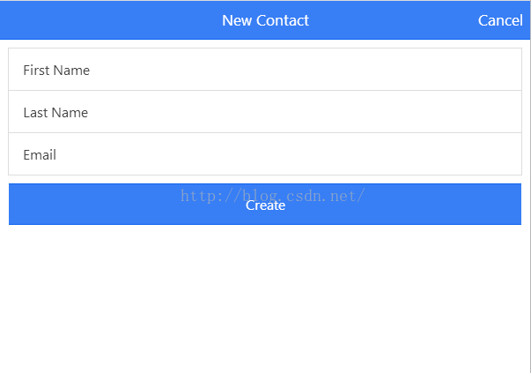Click the left edge of Create button
The width and height of the screenshot is (531, 373).
(x=19, y=205)
